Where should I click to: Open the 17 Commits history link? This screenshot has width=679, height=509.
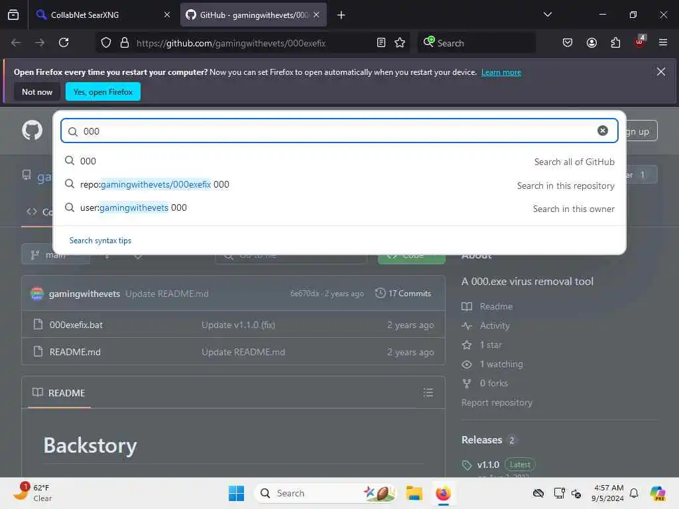403,294
